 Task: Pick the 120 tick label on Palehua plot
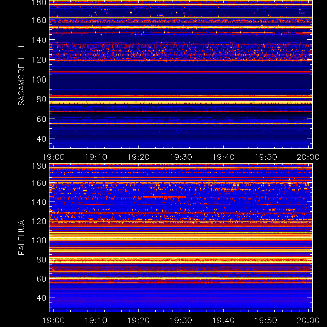tap(39, 221)
